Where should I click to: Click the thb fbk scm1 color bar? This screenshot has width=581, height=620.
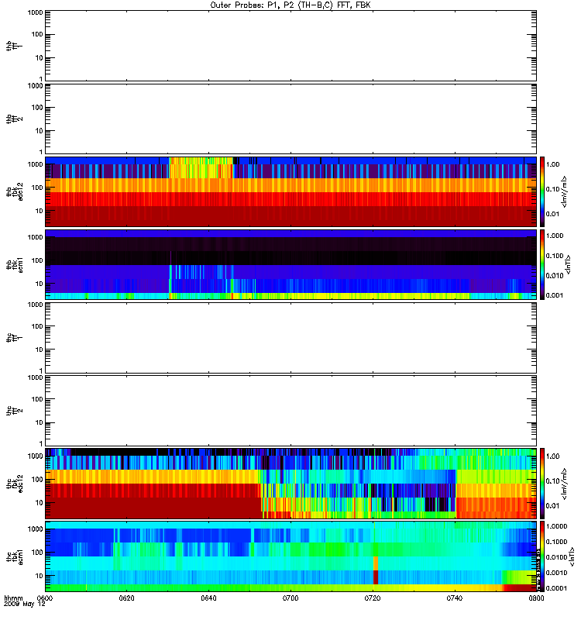point(542,264)
